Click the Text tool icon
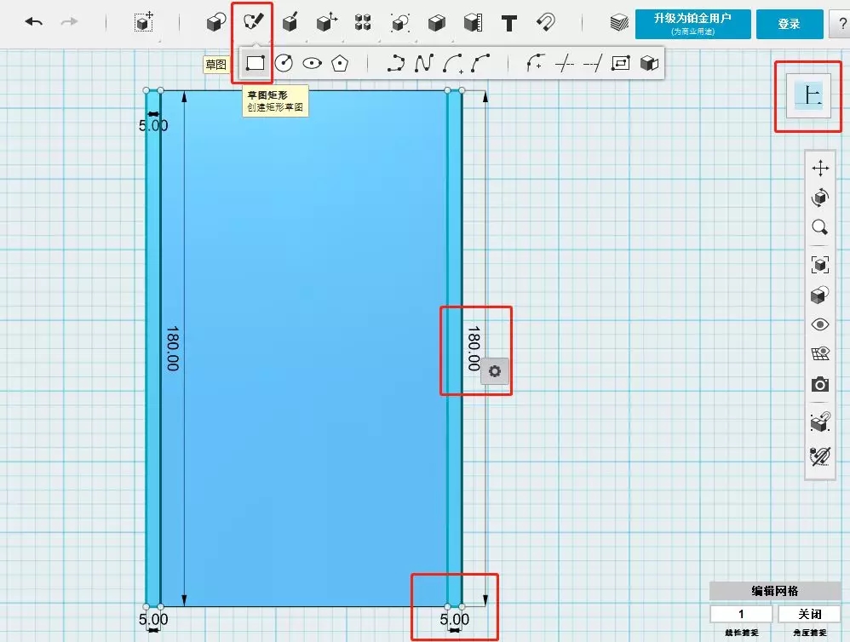Viewport: 850px width, 642px height. coord(509,23)
